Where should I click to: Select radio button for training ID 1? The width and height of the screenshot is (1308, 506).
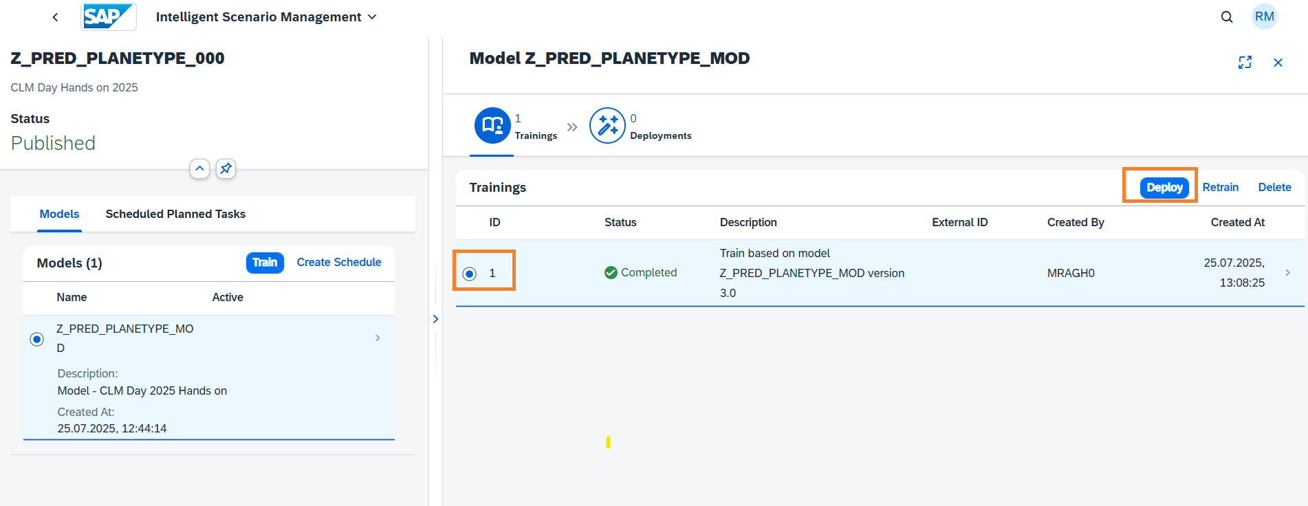click(470, 274)
